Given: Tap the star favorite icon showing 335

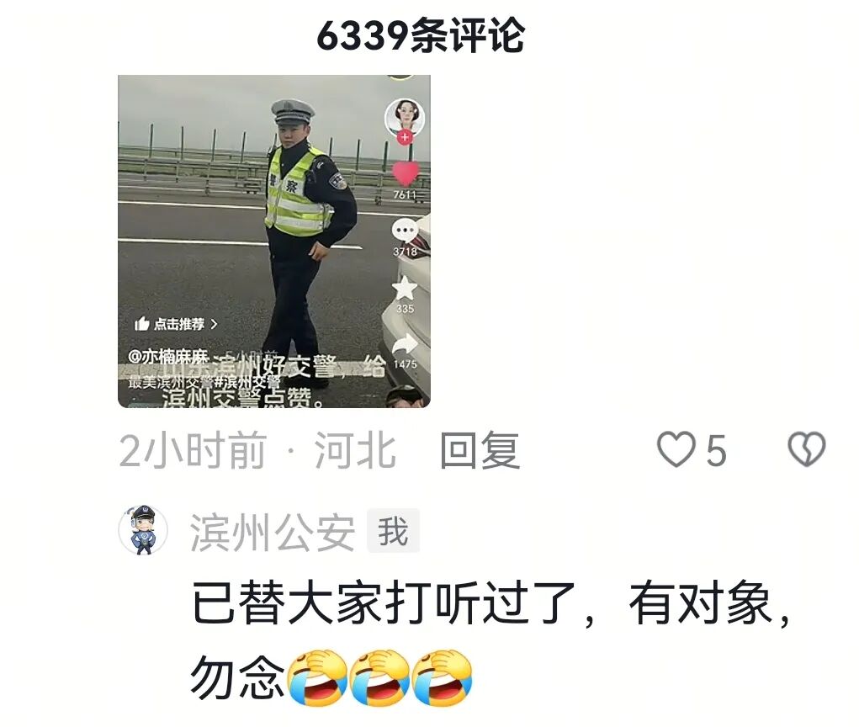Looking at the screenshot, I should click(x=405, y=288).
